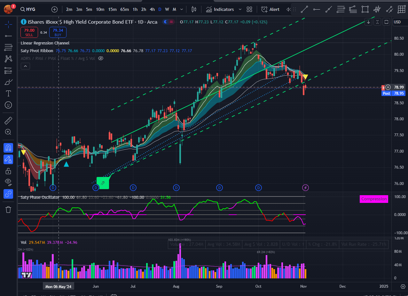Click the green arrow marker on chart

tap(103, 183)
